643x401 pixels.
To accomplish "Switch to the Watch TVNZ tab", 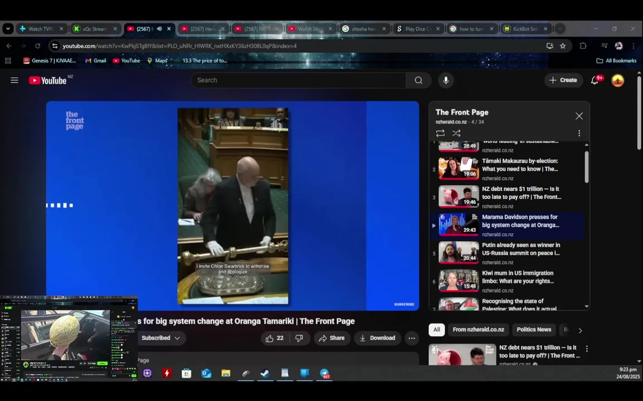I will point(41,29).
